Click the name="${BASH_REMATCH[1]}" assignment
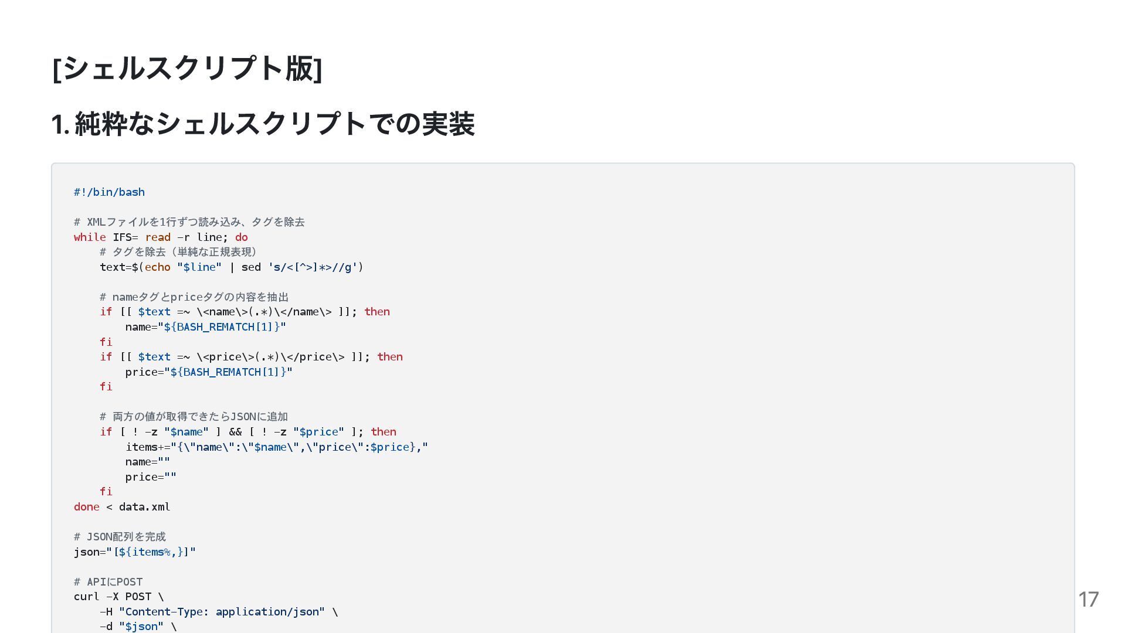This screenshot has width=1126, height=633. (205, 327)
